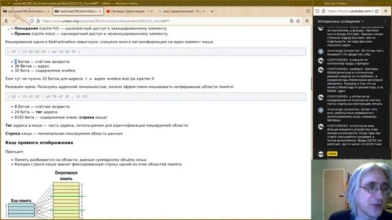Click the page vertical scrollbar thumb
Viewport: 392px width, 220px height.
pos(311,84)
